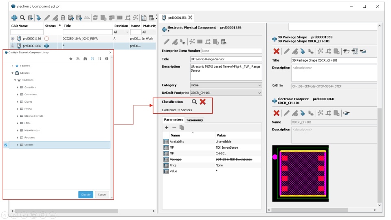Remove parameter with the minus icon

pos(174,128)
